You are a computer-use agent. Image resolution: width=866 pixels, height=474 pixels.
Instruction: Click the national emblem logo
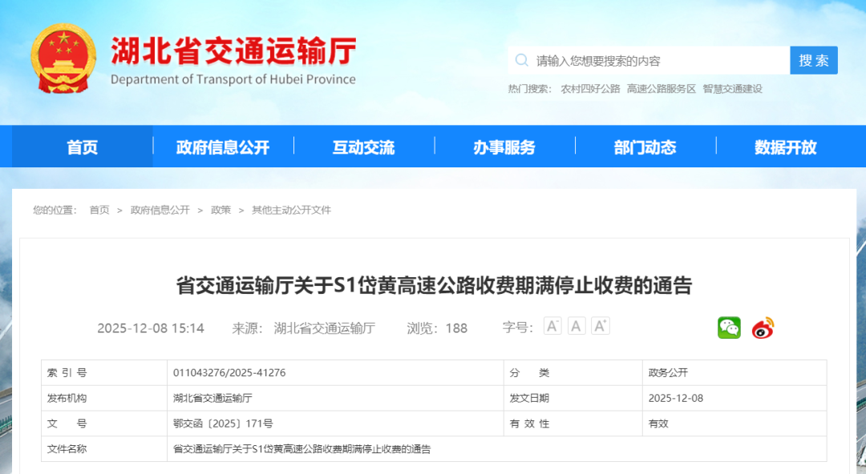pos(63,58)
